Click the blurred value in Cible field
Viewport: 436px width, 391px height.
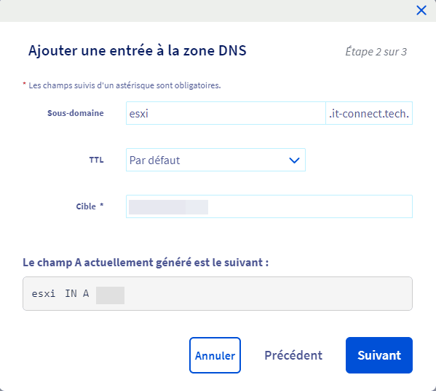point(169,207)
